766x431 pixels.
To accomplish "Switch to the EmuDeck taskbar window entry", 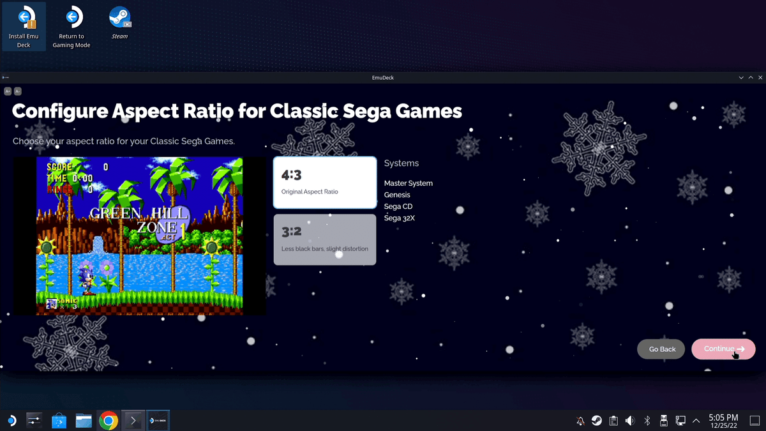I will (158, 421).
